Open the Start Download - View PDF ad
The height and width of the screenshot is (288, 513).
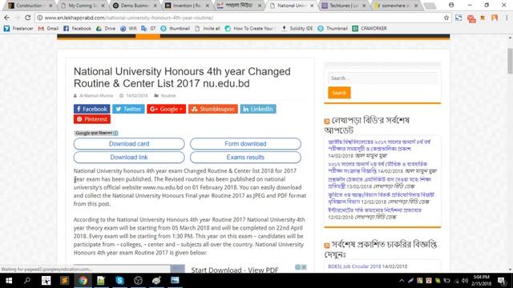235,270
